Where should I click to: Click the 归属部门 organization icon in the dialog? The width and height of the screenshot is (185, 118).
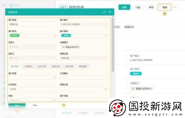click(x=64, y=47)
